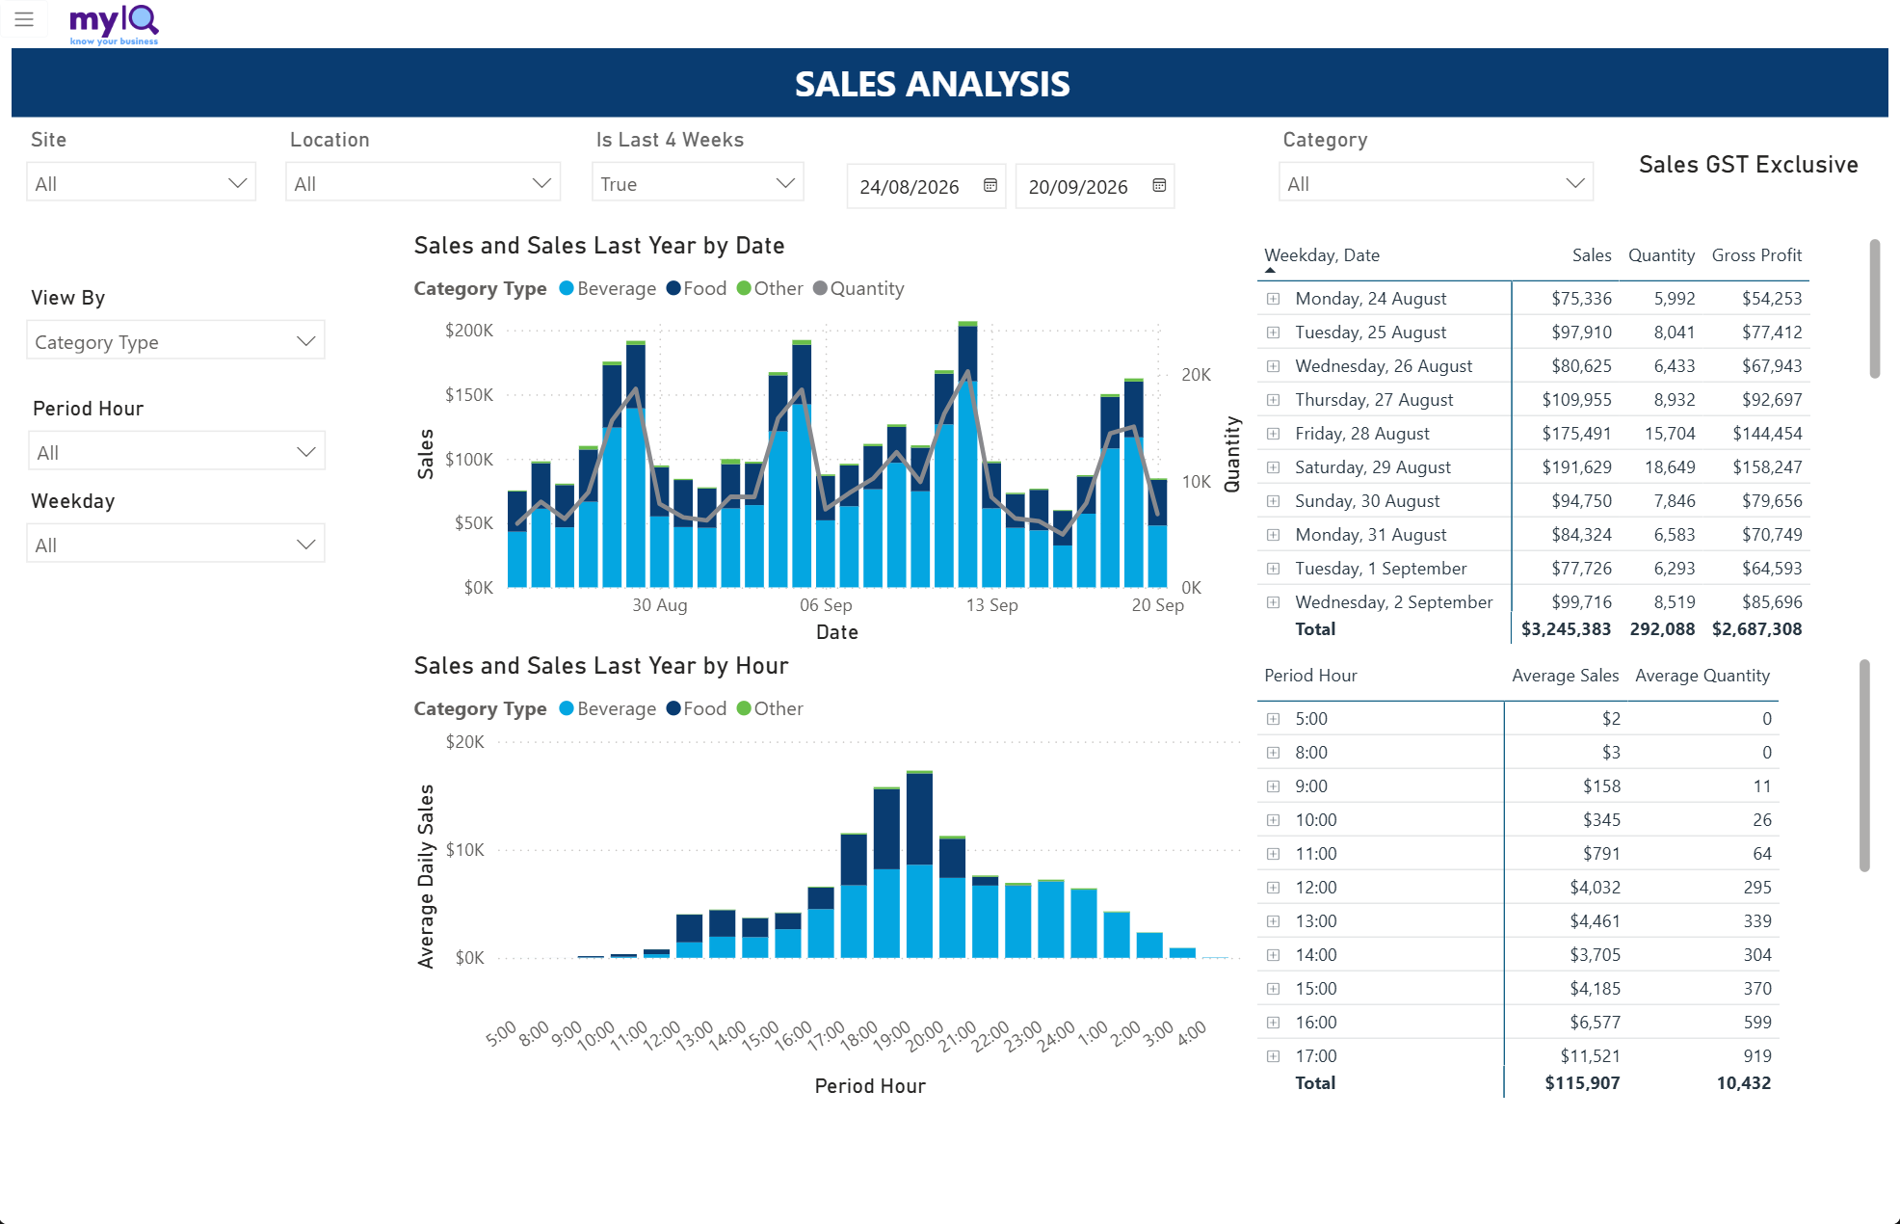Sort date table by Quantity column
Viewport: 1900px width, 1224px height.
pyautogui.click(x=1661, y=255)
